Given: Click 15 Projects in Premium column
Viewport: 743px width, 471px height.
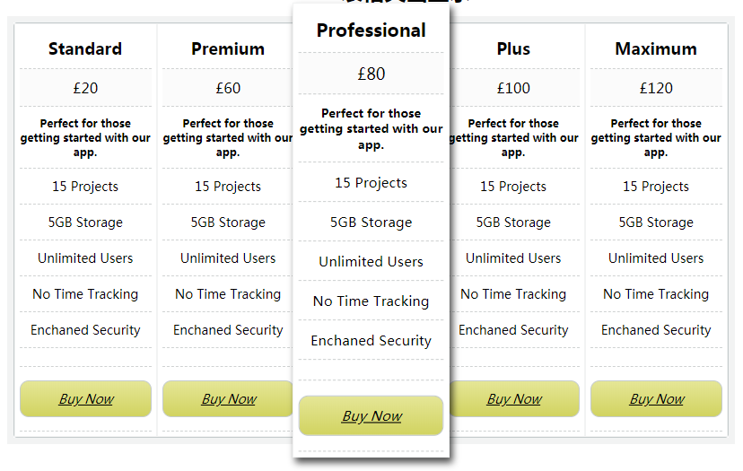Looking at the screenshot, I should click(228, 187).
